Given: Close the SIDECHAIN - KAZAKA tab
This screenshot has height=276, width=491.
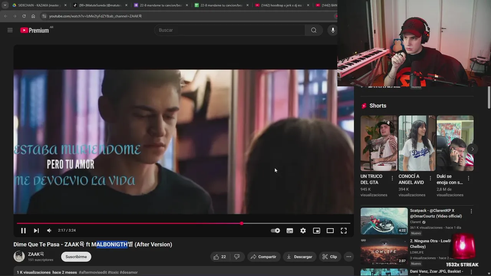Looking at the screenshot, I should pos(66,5).
